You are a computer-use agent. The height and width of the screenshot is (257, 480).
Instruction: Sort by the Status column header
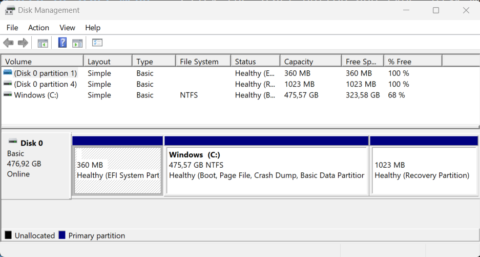256,62
